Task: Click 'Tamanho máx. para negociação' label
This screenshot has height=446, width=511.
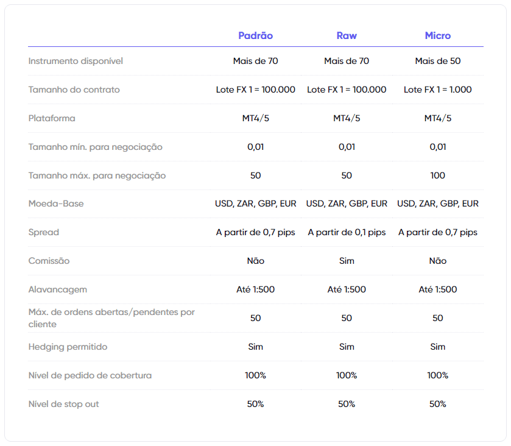Action: click(x=97, y=175)
